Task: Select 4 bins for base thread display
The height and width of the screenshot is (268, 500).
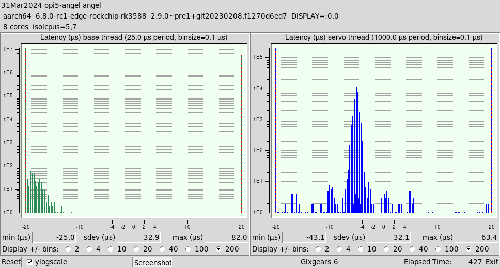Action: coord(89,249)
